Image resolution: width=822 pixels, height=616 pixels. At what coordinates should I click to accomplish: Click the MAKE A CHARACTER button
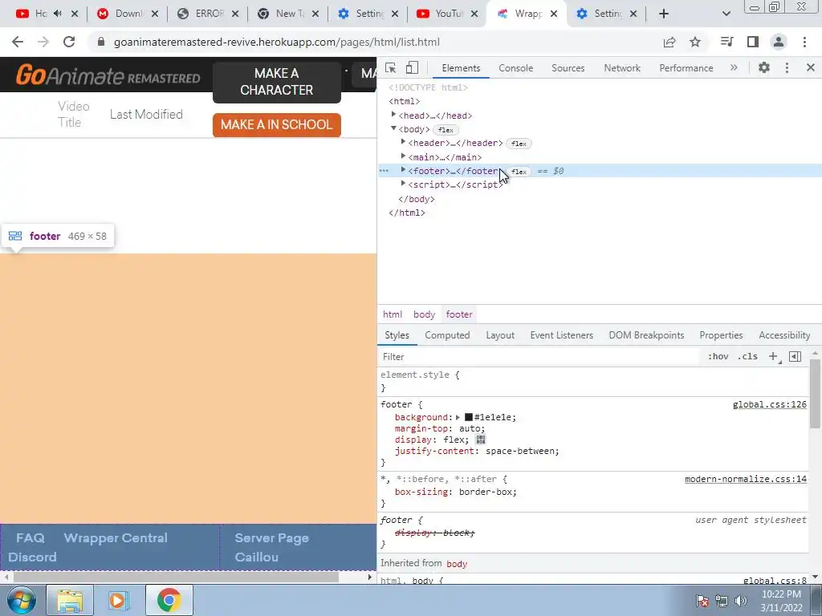coord(277,82)
